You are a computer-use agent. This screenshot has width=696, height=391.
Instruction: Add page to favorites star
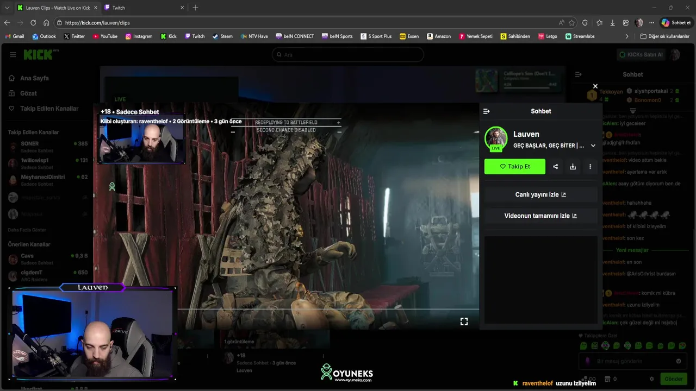pos(571,23)
